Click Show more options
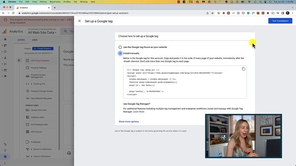 [129, 122]
